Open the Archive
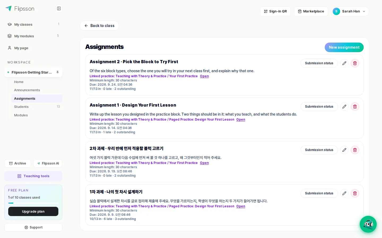382x238 pixels. tap(18, 163)
